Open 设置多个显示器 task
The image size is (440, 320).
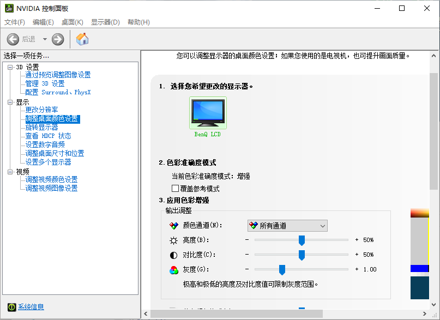tap(49, 162)
